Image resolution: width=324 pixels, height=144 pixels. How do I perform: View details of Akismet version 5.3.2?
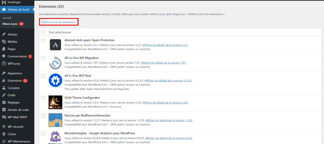[165, 45]
